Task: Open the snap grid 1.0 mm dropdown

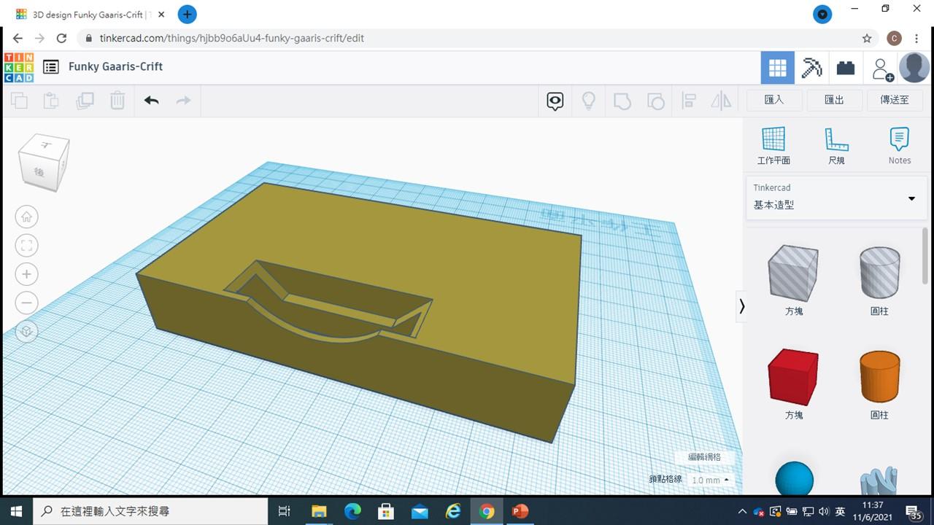Action: point(710,480)
